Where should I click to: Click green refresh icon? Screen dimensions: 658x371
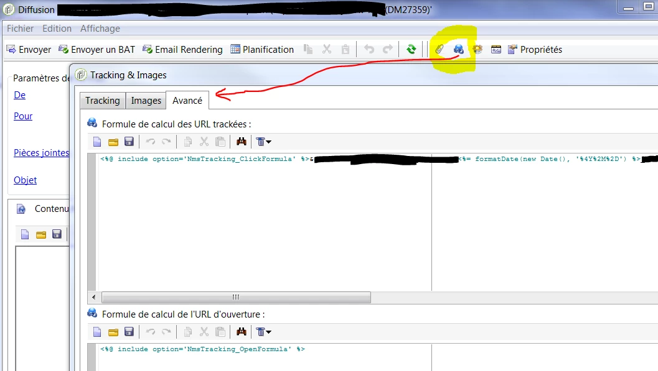411,50
